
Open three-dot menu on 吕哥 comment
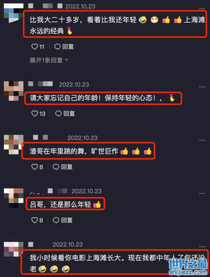(202, 193)
